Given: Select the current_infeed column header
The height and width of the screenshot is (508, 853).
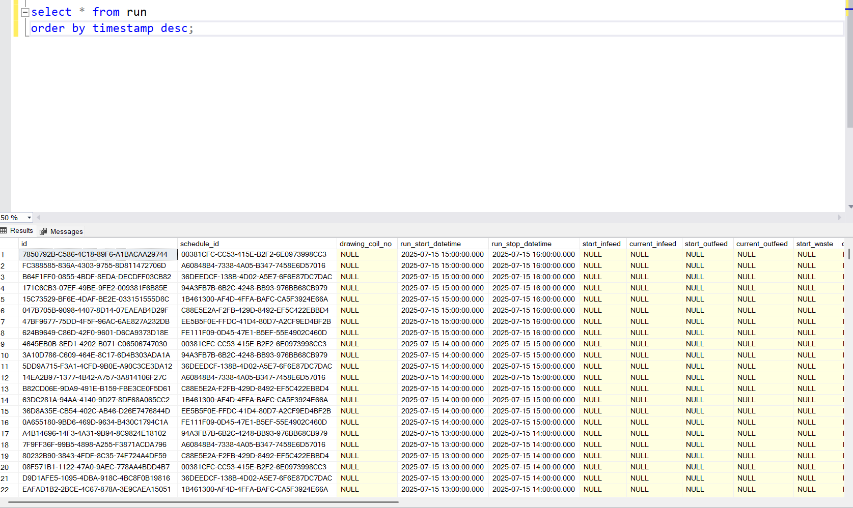Looking at the screenshot, I should point(654,244).
